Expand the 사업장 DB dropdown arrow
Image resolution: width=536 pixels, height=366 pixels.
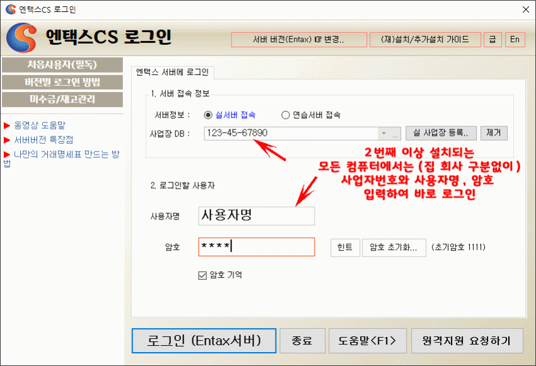pyautogui.click(x=383, y=133)
